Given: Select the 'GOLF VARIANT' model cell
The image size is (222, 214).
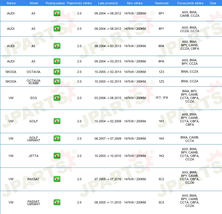Looking at the screenshot, I should click(33, 139).
